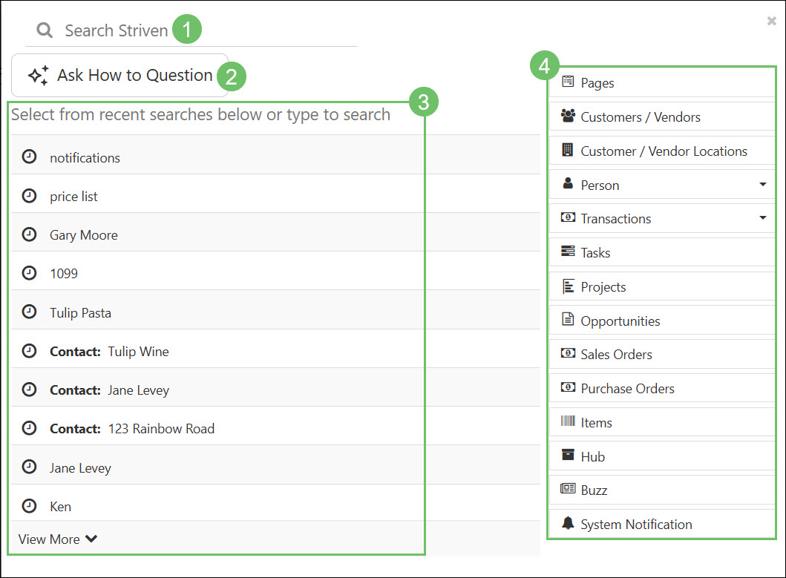Click the System Notification bell icon
Screen dimensions: 786x578
coord(568,523)
